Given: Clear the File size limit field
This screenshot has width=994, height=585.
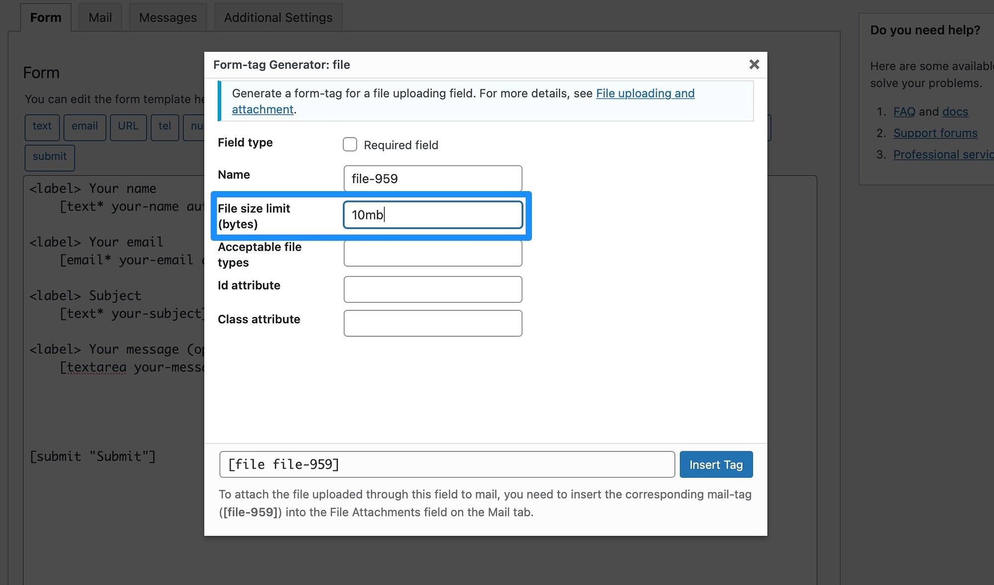Looking at the screenshot, I should click(433, 214).
